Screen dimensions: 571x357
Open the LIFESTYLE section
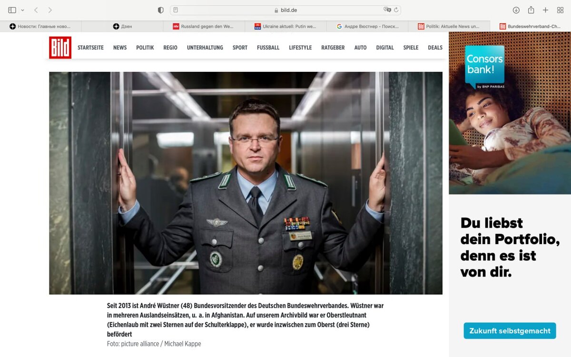[x=300, y=48]
